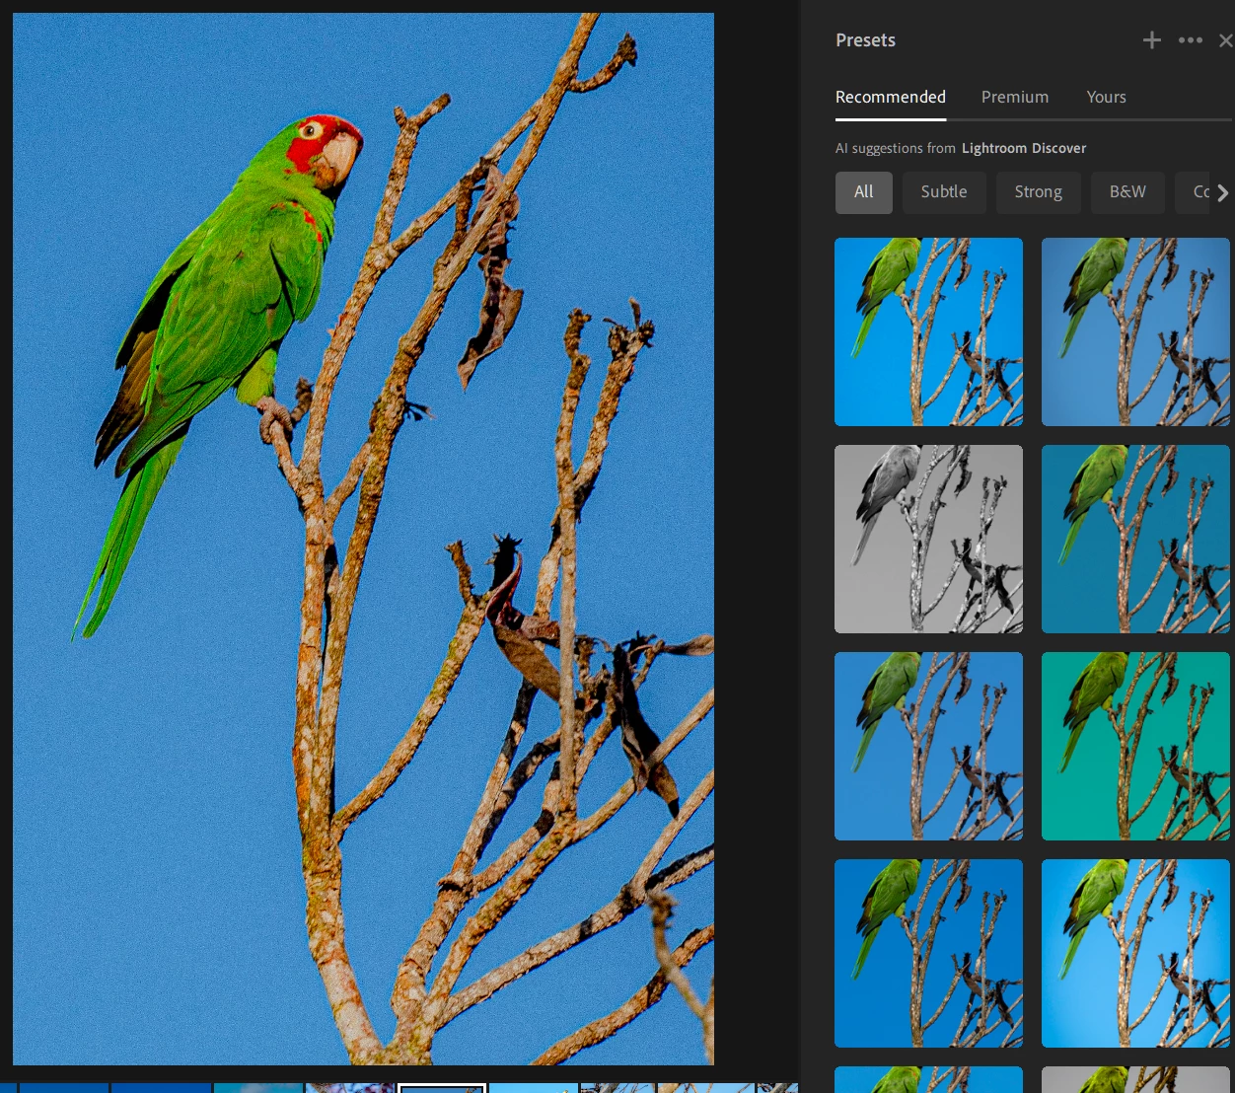Viewport: 1235px width, 1093px height.
Task: Filter presets by Strong
Action: [x=1039, y=192]
